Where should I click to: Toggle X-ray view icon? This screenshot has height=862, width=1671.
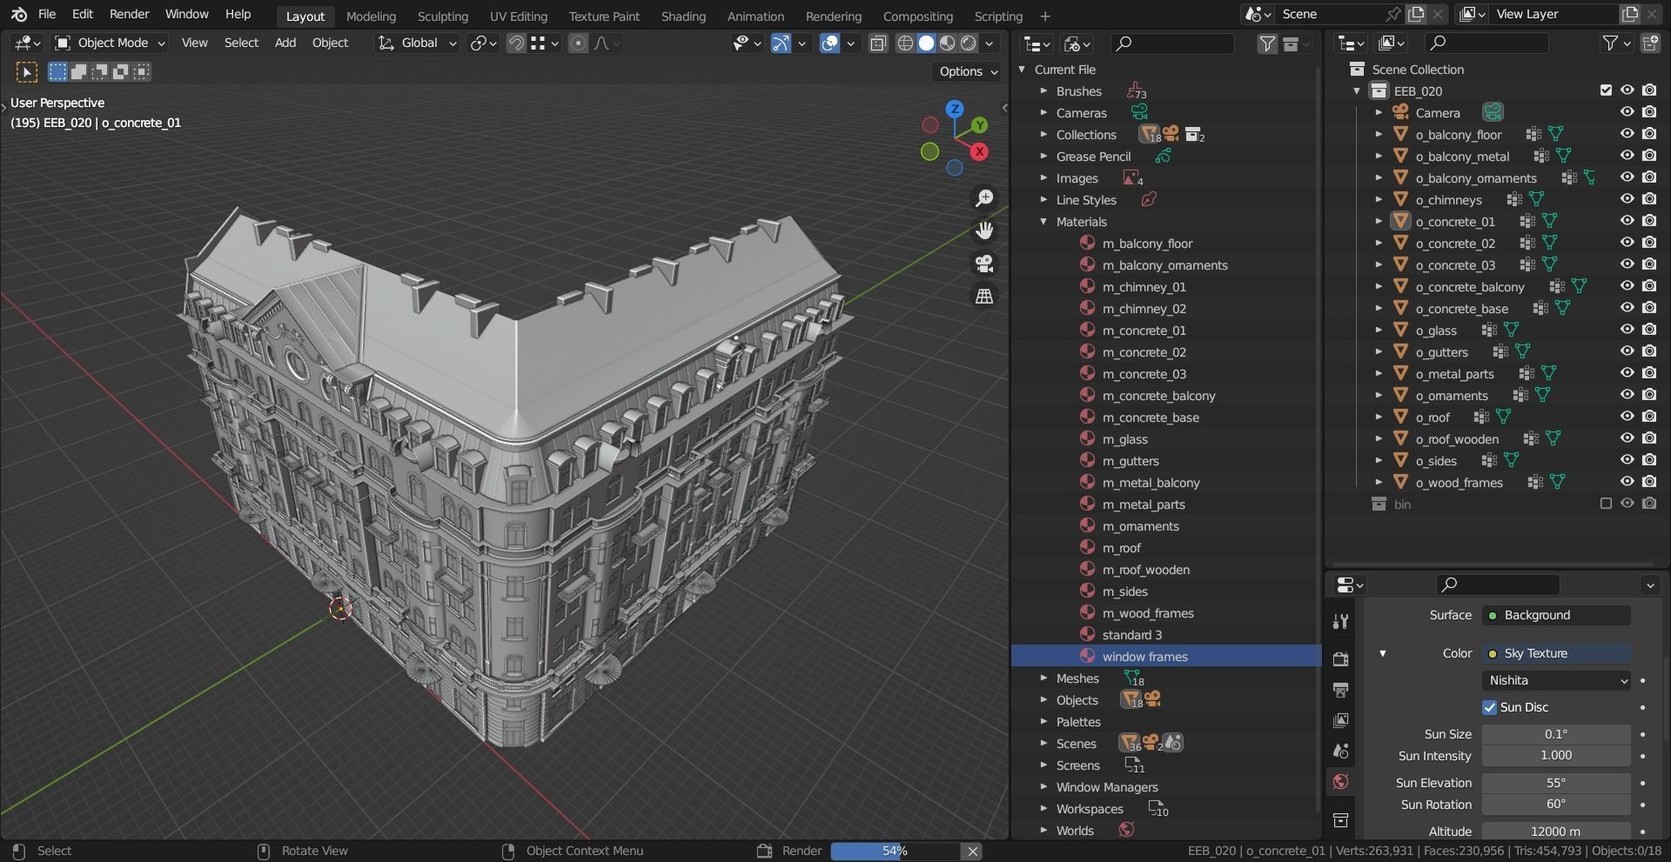pos(878,43)
